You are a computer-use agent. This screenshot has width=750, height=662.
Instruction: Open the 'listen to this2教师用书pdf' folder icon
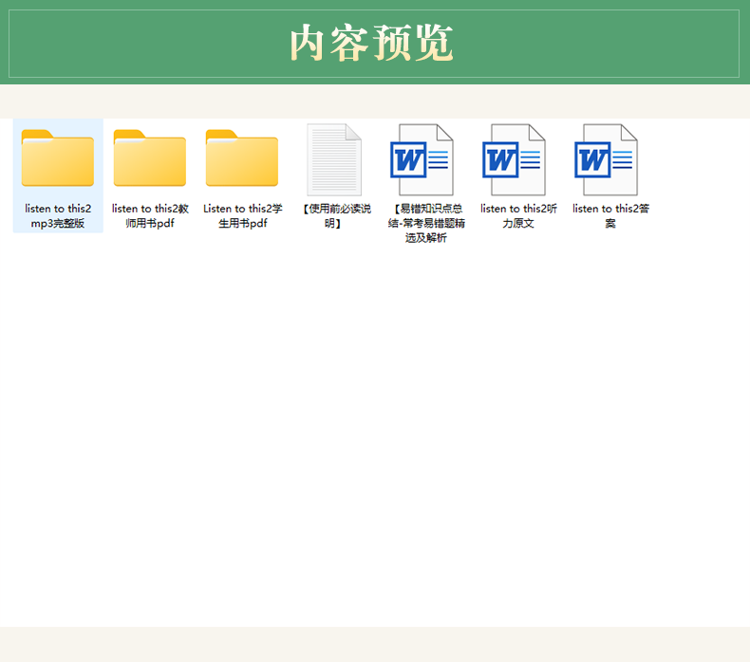150,157
